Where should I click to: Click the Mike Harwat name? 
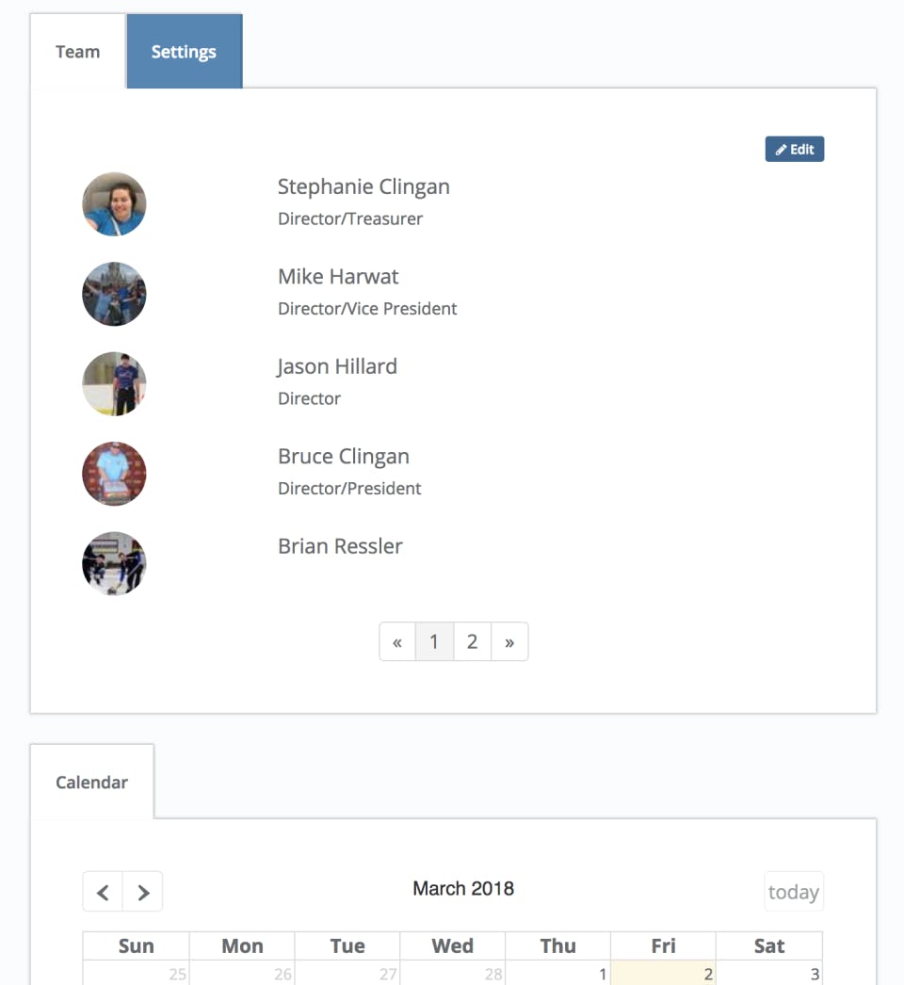(x=338, y=277)
